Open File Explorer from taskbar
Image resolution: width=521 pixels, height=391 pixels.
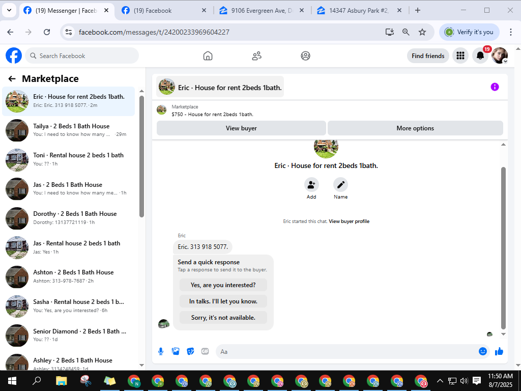[61, 381]
